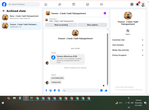Image resolution: width=149 pixels, height=110 pixels.
Task: Attach a photo file icon
Action: [51, 90]
